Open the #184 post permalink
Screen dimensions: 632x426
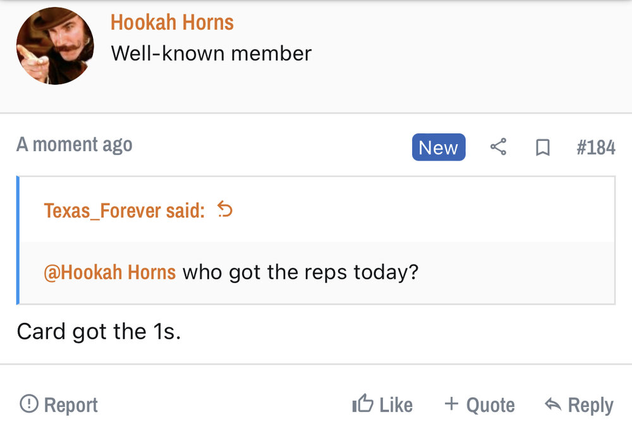(595, 147)
